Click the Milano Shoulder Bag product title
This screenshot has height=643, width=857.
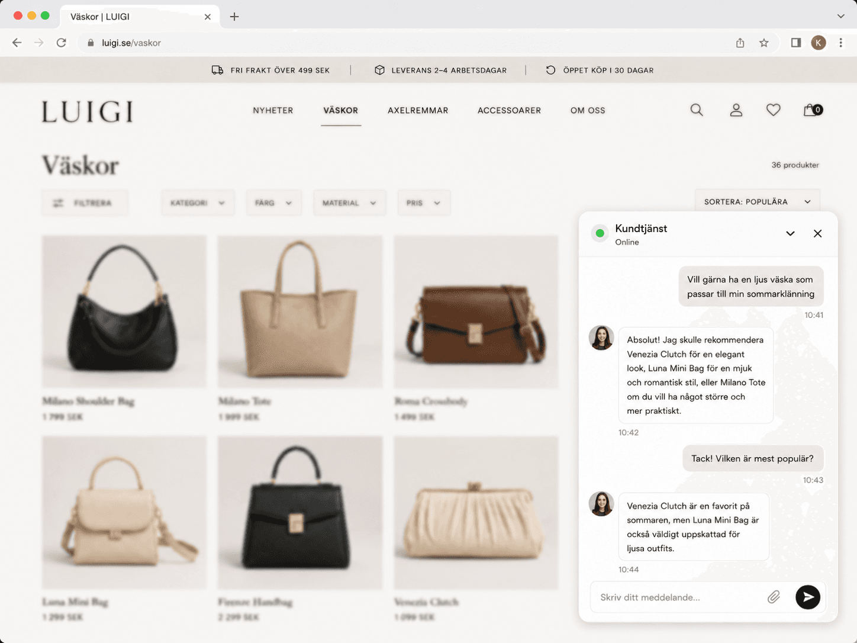(88, 401)
